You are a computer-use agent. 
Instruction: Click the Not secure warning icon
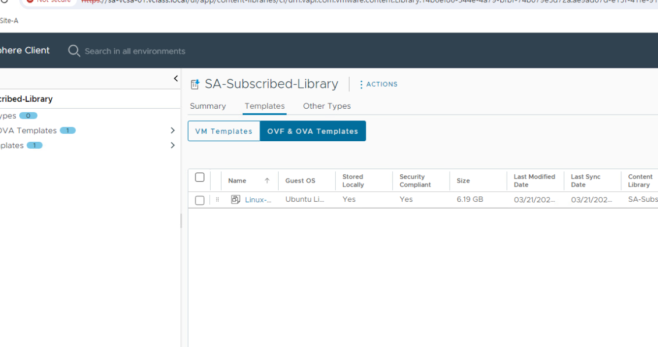[30, 1]
